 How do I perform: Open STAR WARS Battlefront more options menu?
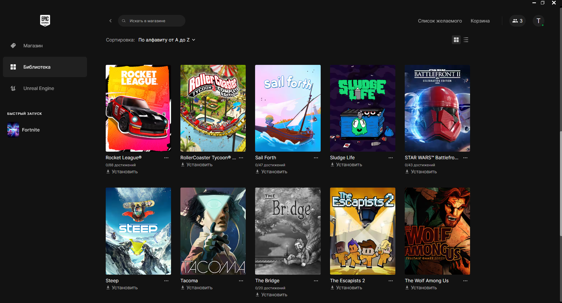465,158
